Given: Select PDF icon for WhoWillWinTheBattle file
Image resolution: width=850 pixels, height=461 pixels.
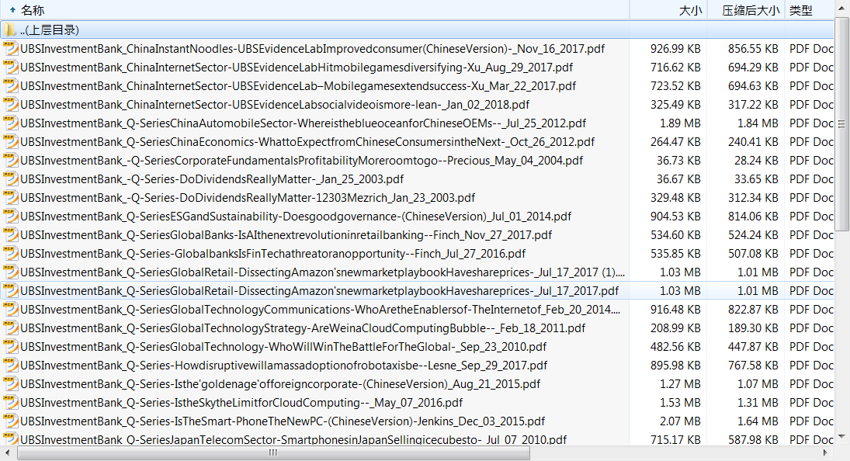Looking at the screenshot, I should click(11, 347).
